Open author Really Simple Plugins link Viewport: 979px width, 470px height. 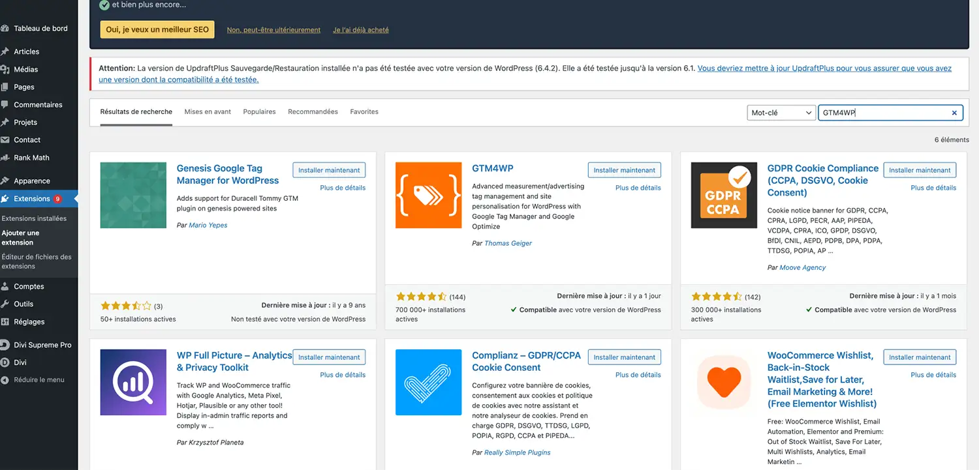click(x=517, y=452)
